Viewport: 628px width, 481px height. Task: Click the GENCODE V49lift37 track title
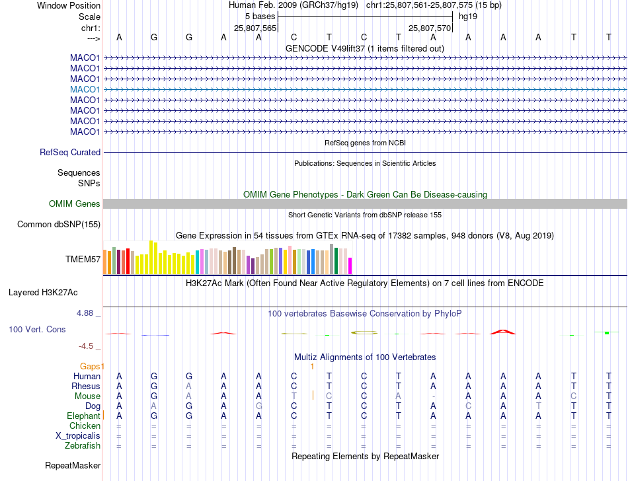coord(365,48)
